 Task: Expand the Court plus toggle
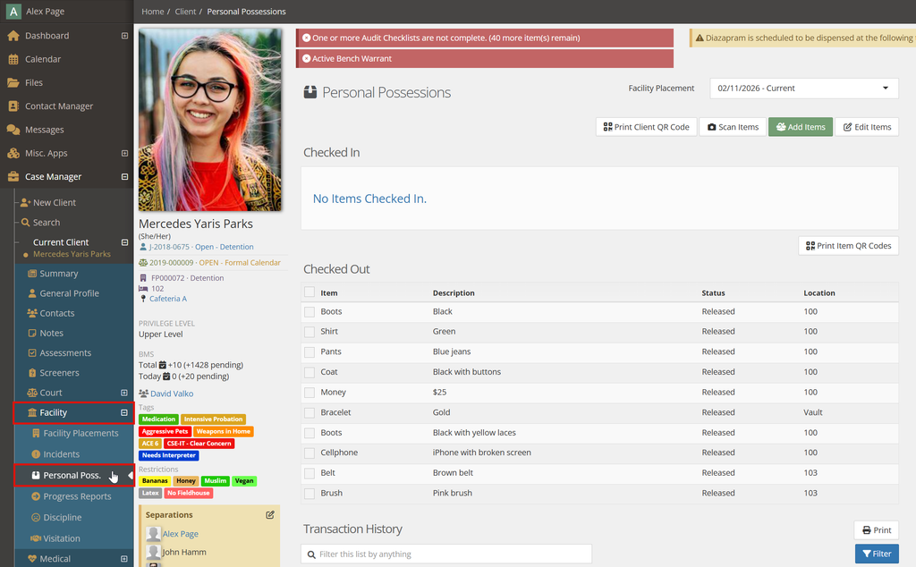coord(123,393)
